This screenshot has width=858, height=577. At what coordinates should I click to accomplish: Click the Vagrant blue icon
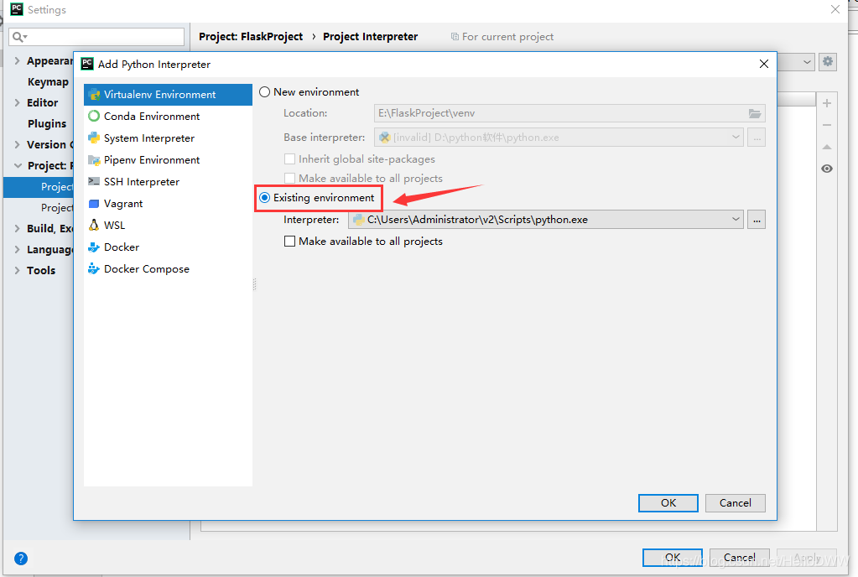(94, 204)
